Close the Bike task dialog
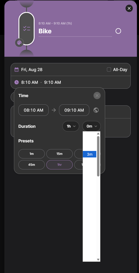The image size is (139, 273). (x=129, y=8)
